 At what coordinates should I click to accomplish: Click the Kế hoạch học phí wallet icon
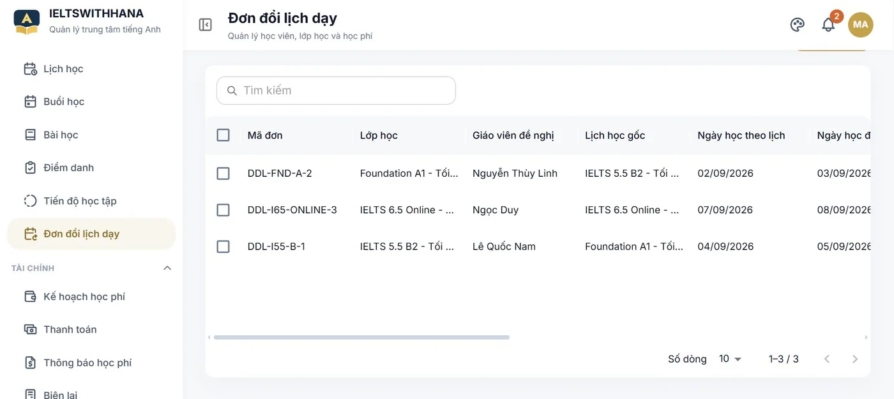30,297
